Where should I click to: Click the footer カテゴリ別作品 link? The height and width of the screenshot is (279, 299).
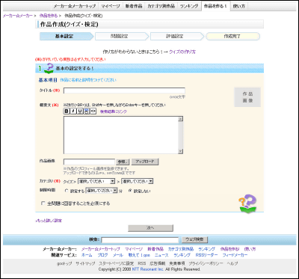tap(181, 249)
